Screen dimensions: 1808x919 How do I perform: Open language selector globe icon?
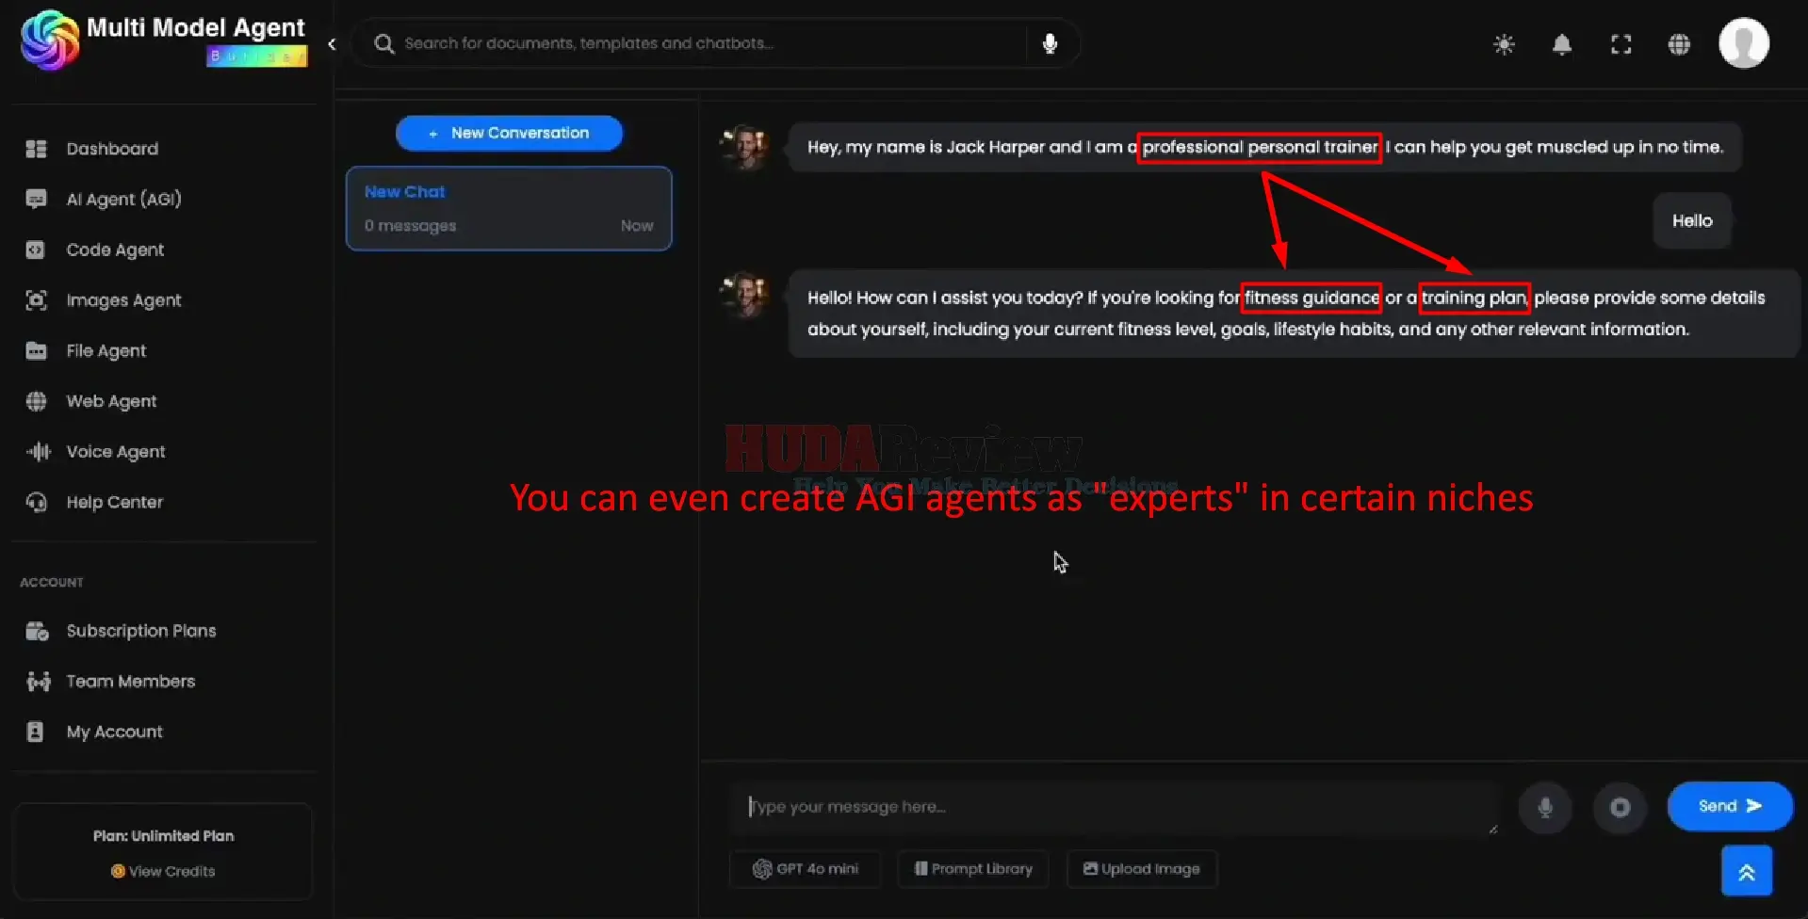point(1679,44)
